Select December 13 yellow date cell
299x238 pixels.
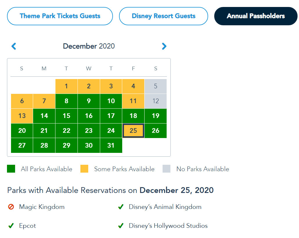(22, 116)
